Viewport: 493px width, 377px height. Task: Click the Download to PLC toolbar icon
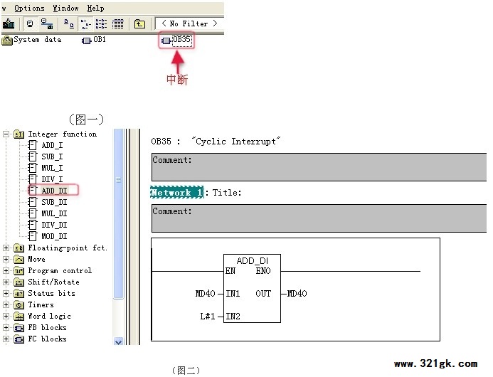click(9, 24)
